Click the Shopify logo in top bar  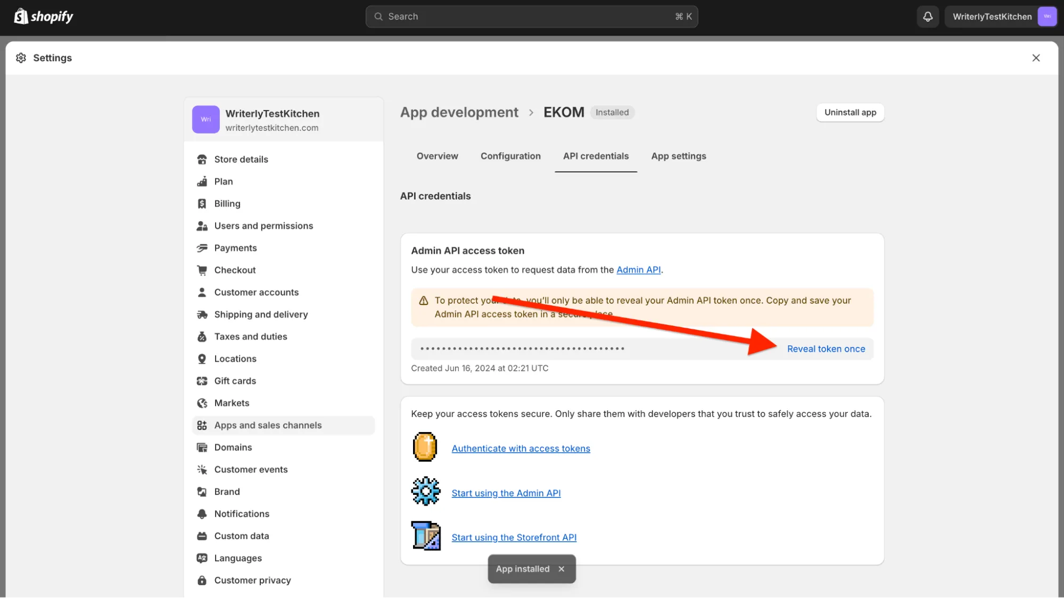44,16
